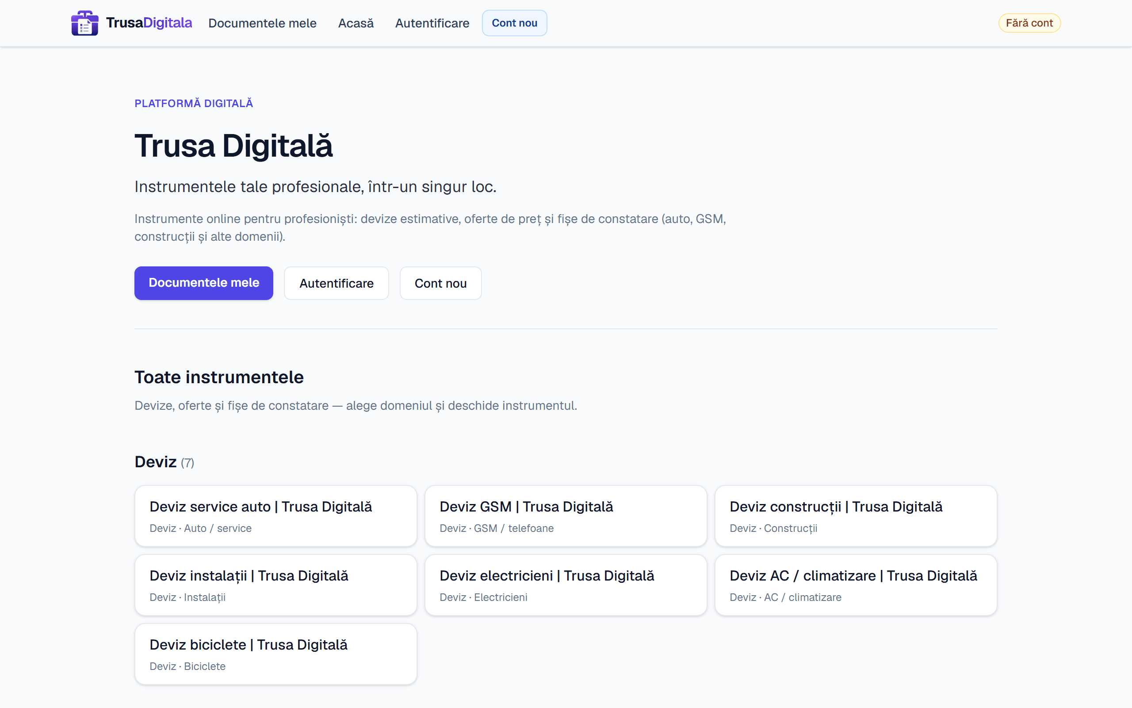This screenshot has height=708, width=1132.
Task: Click the 'Deviz · Electricieni' subtitle
Action: pos(484,597)
